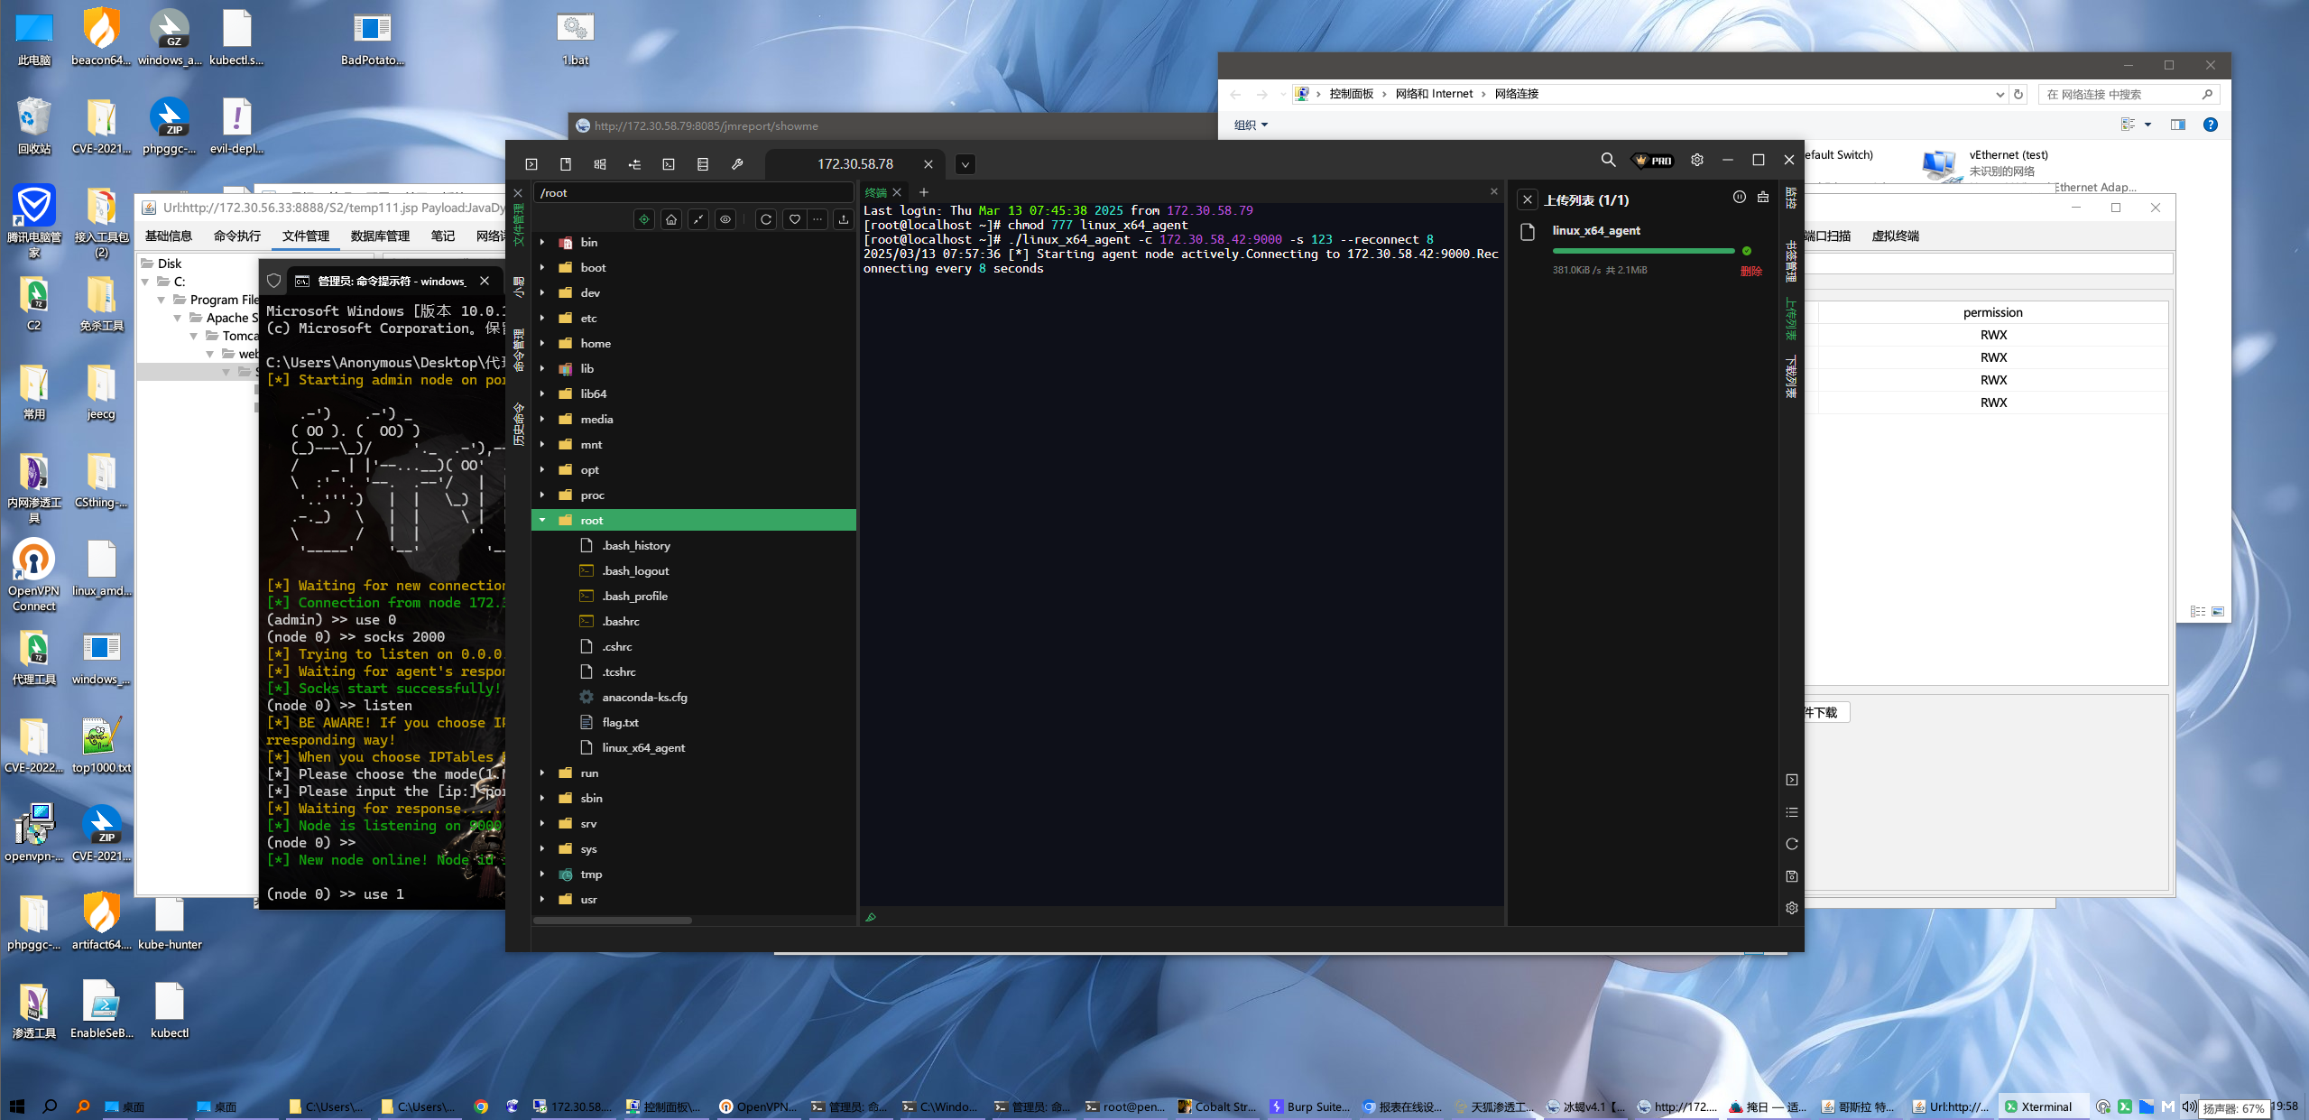This screenshot has width=2309, height=1120.
Task: Click the red 删除 link for linux_x64_agent
Action: pyautogui.click(x=1750, y=271)
